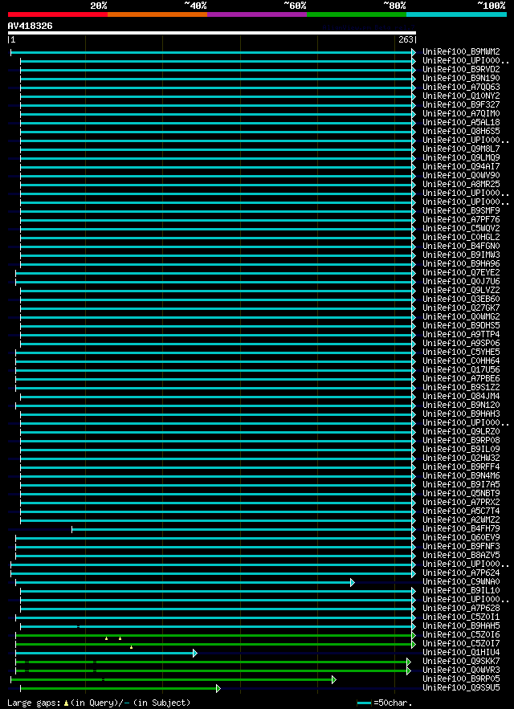Select the UniRef100_Q9LMQ9 label
The height and width of the screenshot is (709, 514).
461,158
